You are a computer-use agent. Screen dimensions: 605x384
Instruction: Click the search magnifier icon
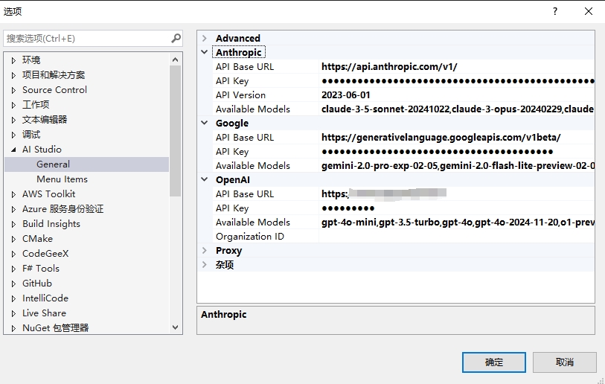(176, 38)
